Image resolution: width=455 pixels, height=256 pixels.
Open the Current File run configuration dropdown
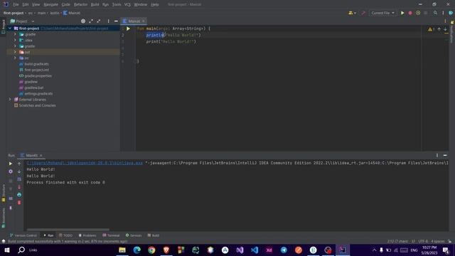tap(382, 13)
